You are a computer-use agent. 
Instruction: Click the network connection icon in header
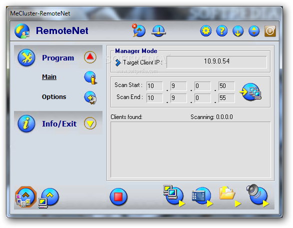158,31
